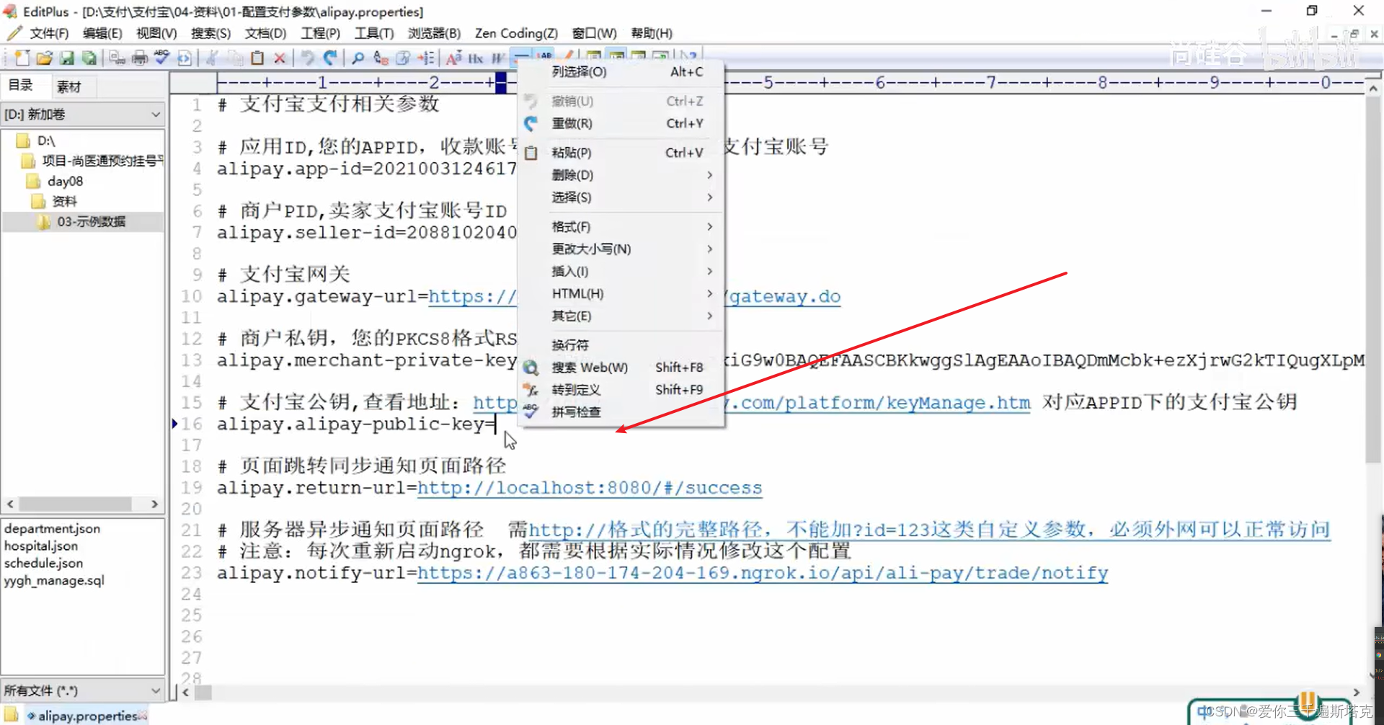Open 工具(T) menu
1384x725 pixels.
(x=374, y=33)
